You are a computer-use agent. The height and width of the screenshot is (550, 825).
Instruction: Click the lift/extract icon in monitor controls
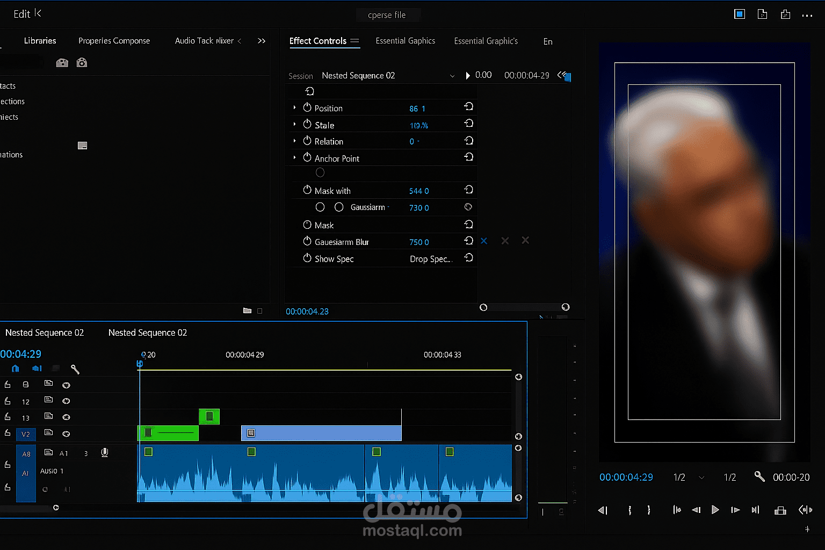tap(780, 510)
